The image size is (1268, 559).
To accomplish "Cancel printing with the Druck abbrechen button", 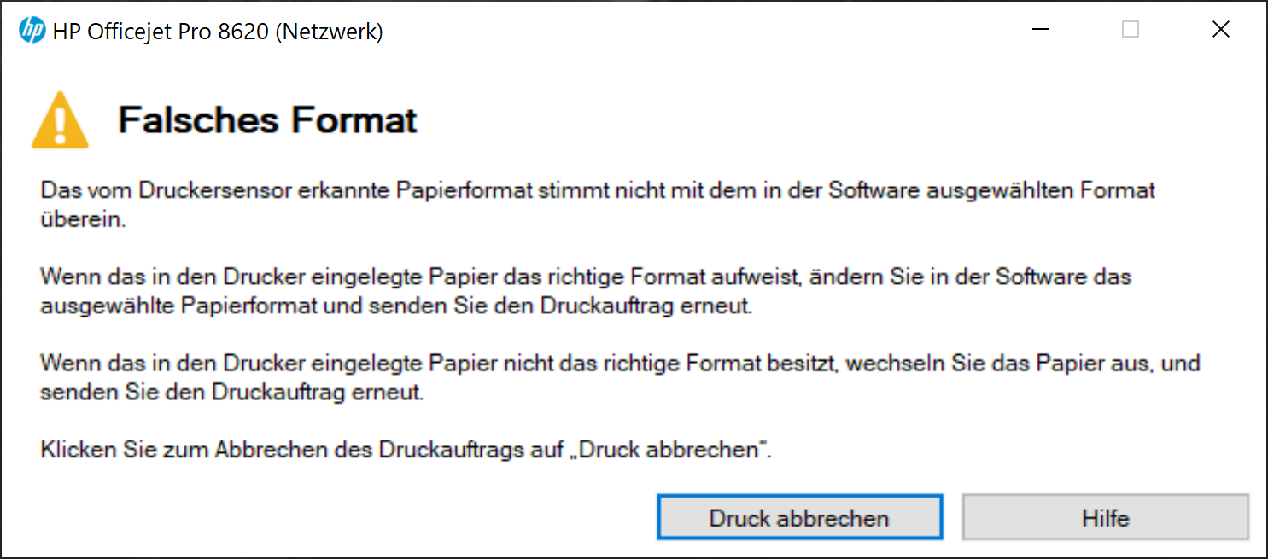I will tap(799, 518).
